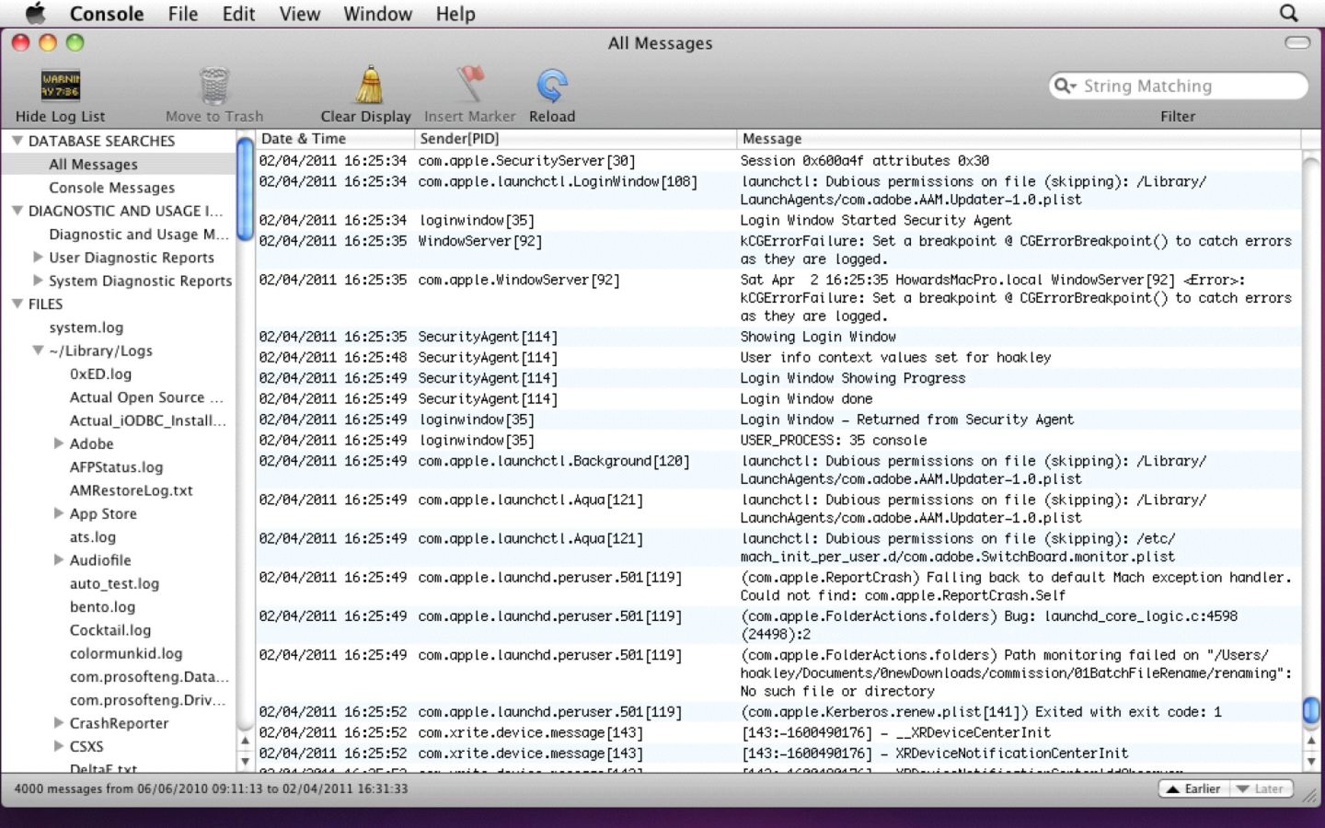Open Cocktail.log in the log list

110,630
